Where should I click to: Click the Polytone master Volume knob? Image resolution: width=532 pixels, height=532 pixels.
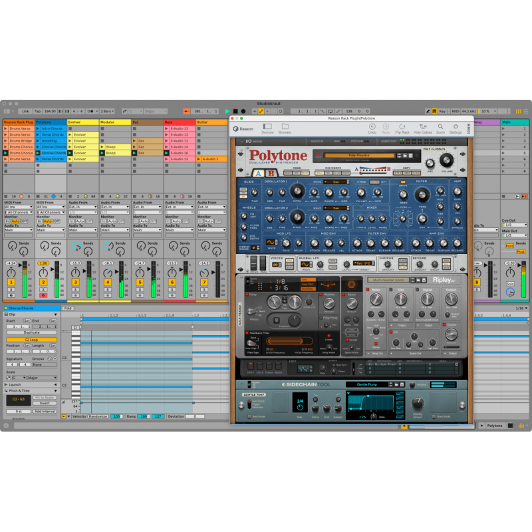point(447,161)
